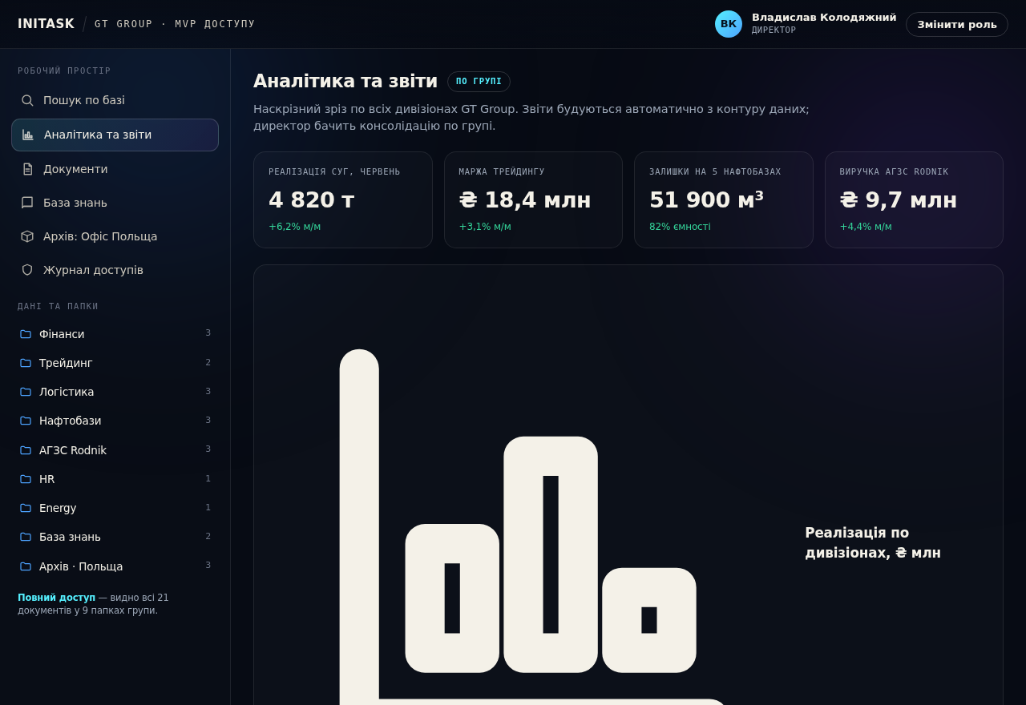Image resolution: width=1026 pixels, height=705 pixels.
Task: Click the document icon beside Документи
Action: [27, 169]
